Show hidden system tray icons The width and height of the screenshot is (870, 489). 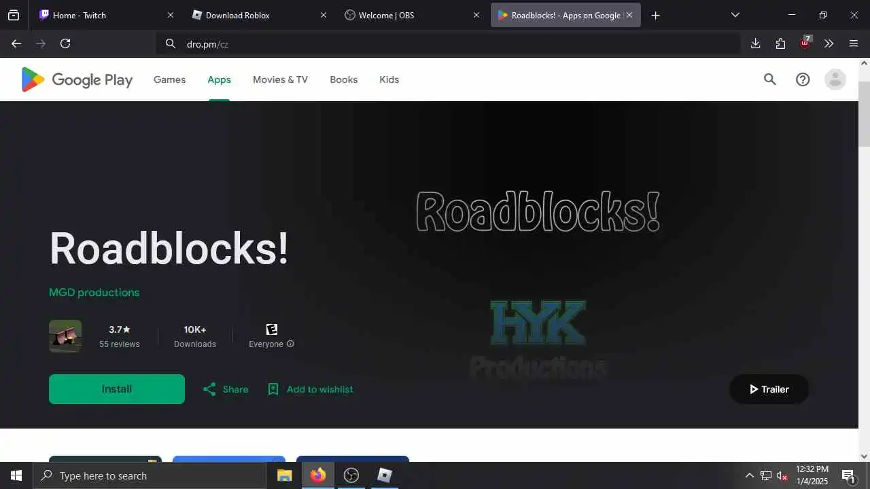pyautogui.click(x=749, y=475)
